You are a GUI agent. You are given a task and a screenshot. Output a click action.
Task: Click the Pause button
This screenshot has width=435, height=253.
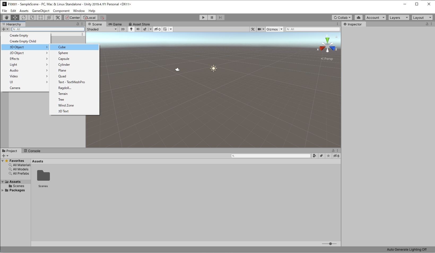(x=212, y=17)
